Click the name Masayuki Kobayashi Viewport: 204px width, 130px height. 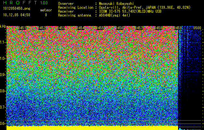pos(116,4)
